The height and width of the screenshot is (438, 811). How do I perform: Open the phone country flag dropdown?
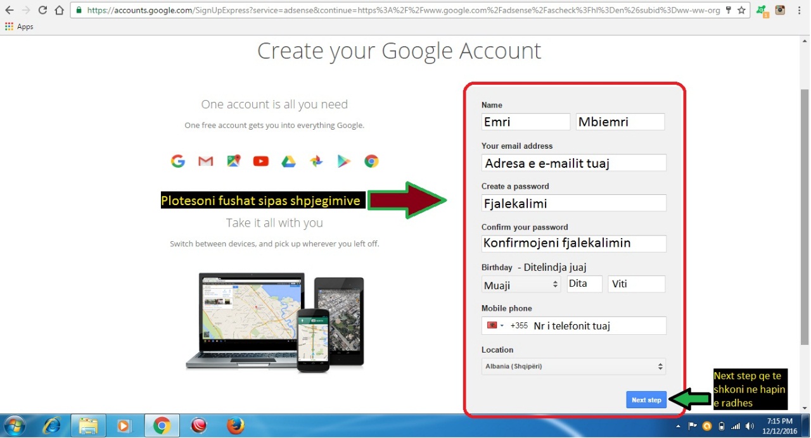495,325
